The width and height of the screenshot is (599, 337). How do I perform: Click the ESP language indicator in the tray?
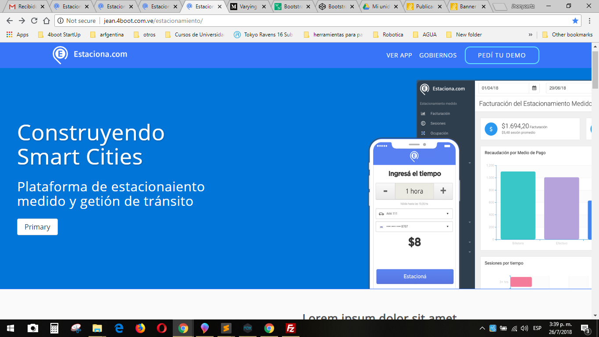(x=537, y=328)
